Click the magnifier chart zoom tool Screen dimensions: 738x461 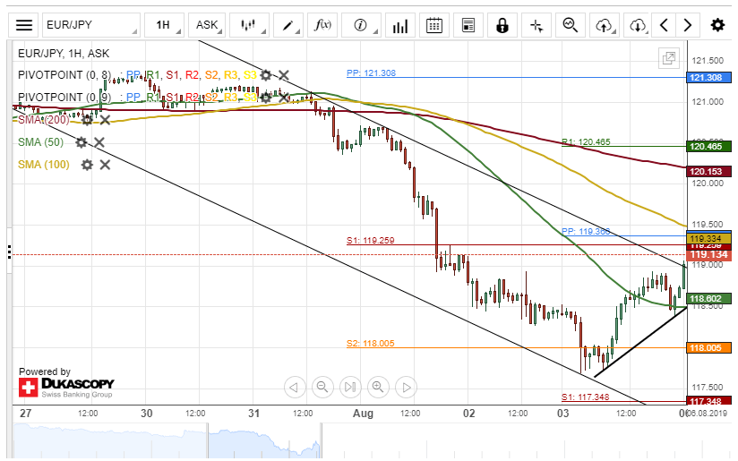click(571, 25)
